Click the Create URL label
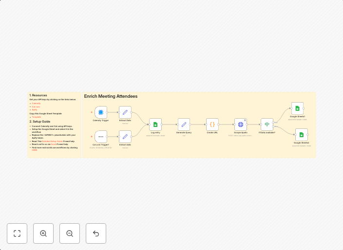The height and width of the screenshot is (250, 343). [x=212, y=132]
